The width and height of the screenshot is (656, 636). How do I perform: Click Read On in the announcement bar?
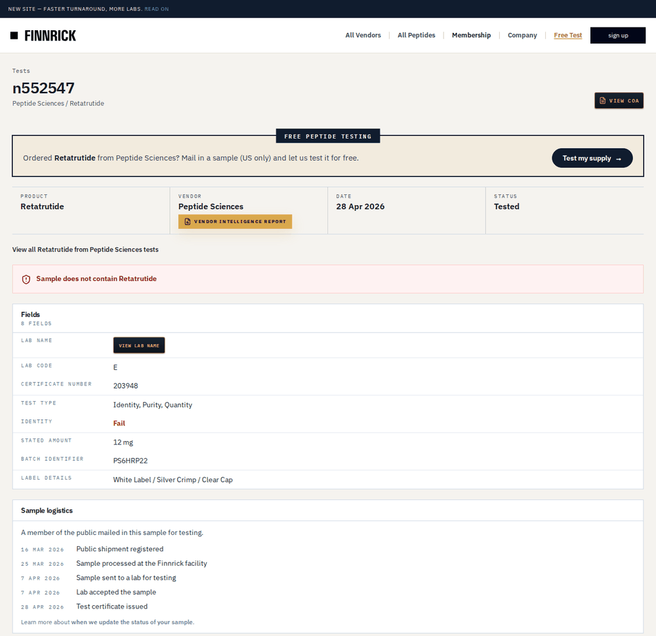tap(157, 9)
